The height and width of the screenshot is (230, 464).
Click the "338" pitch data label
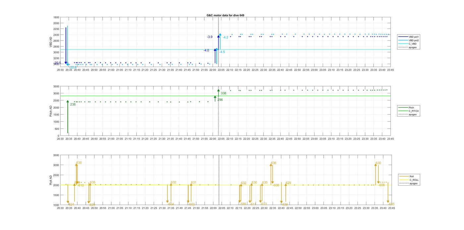click(223, 94)
